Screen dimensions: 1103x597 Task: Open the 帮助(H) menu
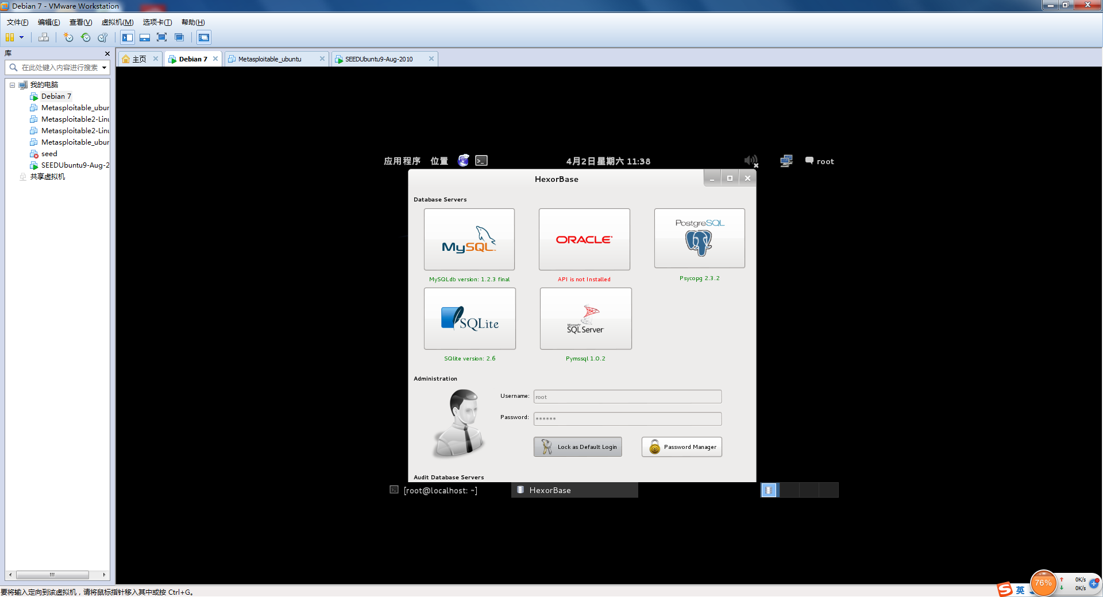click(193, 22)
